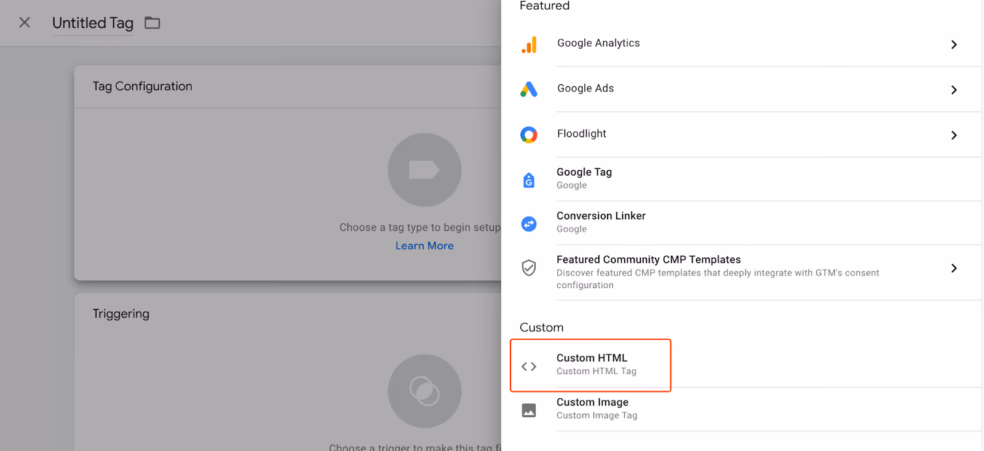Select Floodlight from Featured list
The height and width of the screenshot is (451, 984).
tap(742, 135)
